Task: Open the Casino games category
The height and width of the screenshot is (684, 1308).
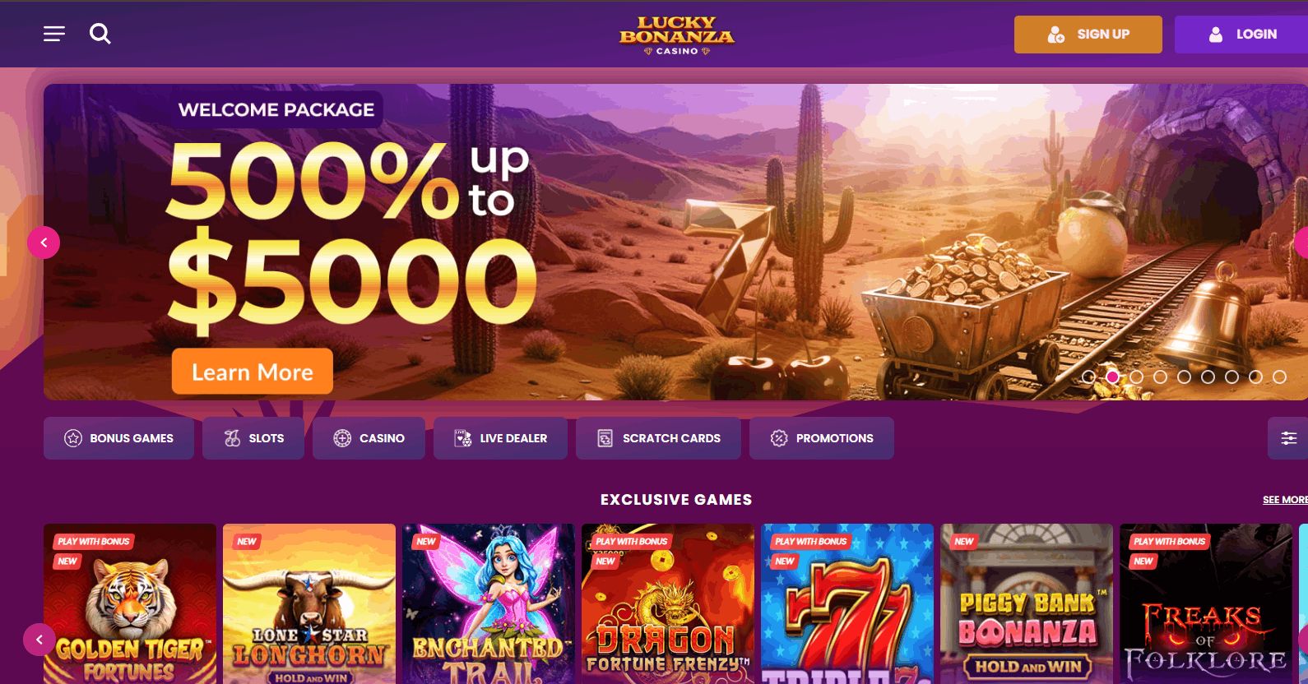Action: pyautogui.click(x=369, y=438)
